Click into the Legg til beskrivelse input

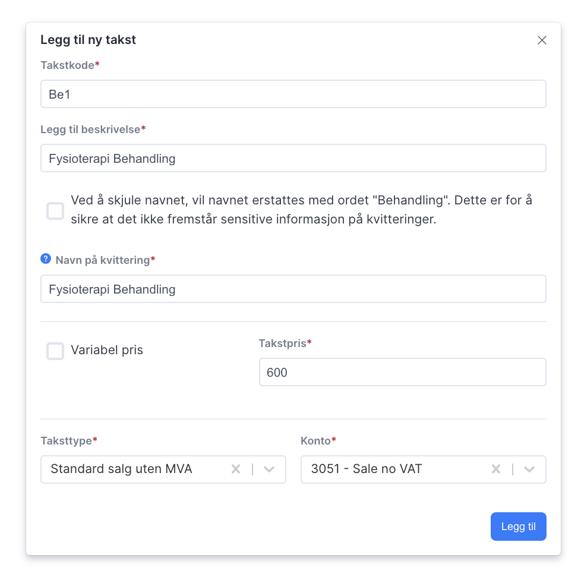click(x=293, y=158)
